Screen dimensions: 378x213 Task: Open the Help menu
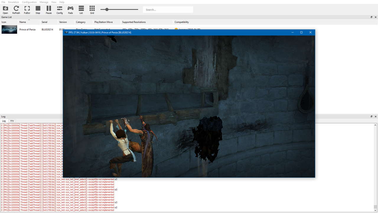62,2
